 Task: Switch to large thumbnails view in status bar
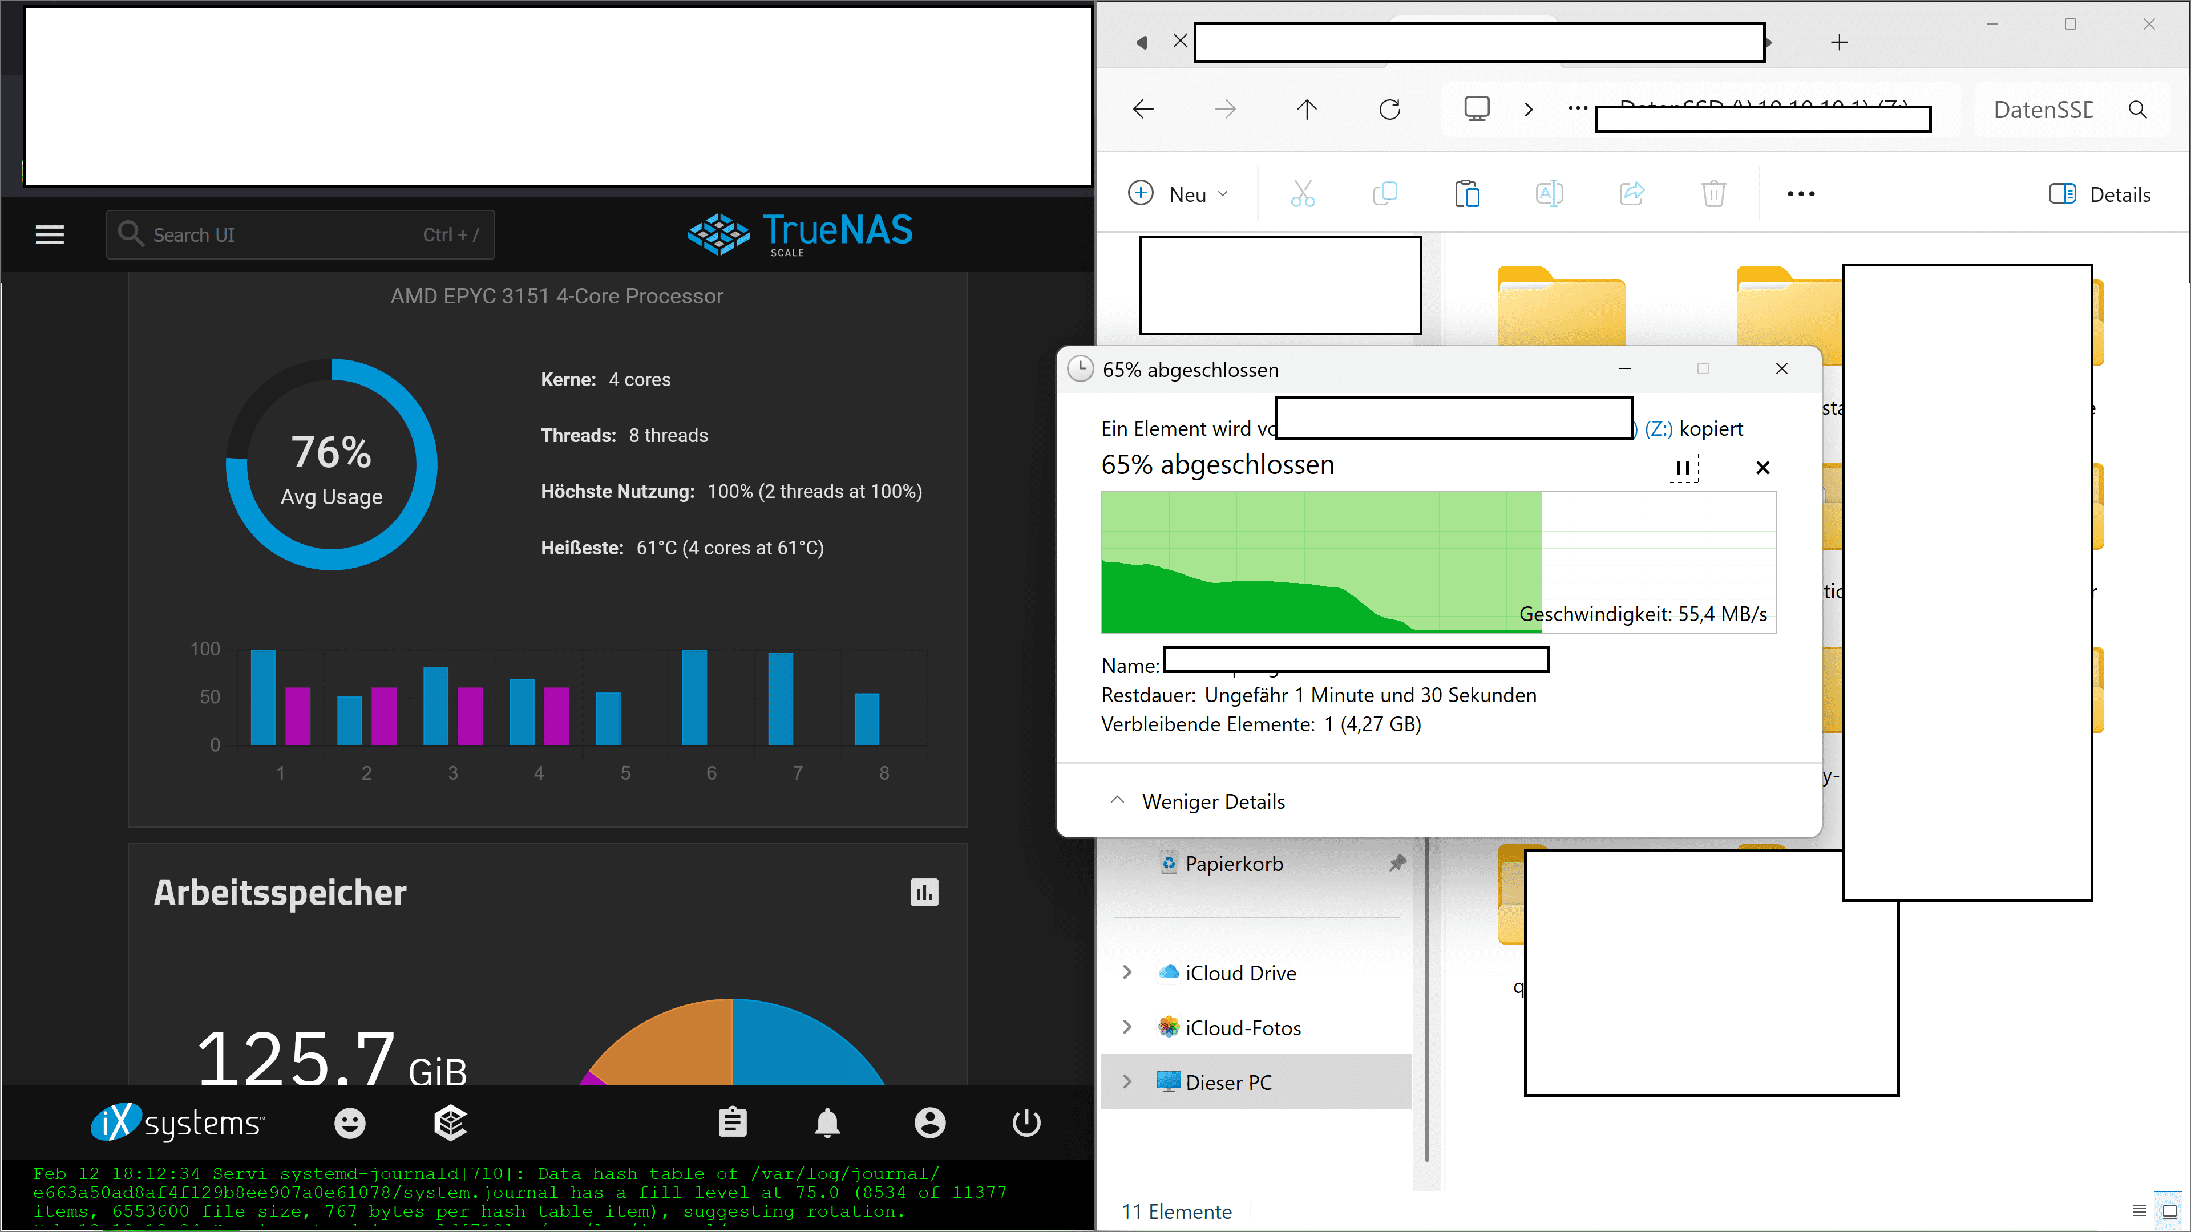click(2170, 1211)
